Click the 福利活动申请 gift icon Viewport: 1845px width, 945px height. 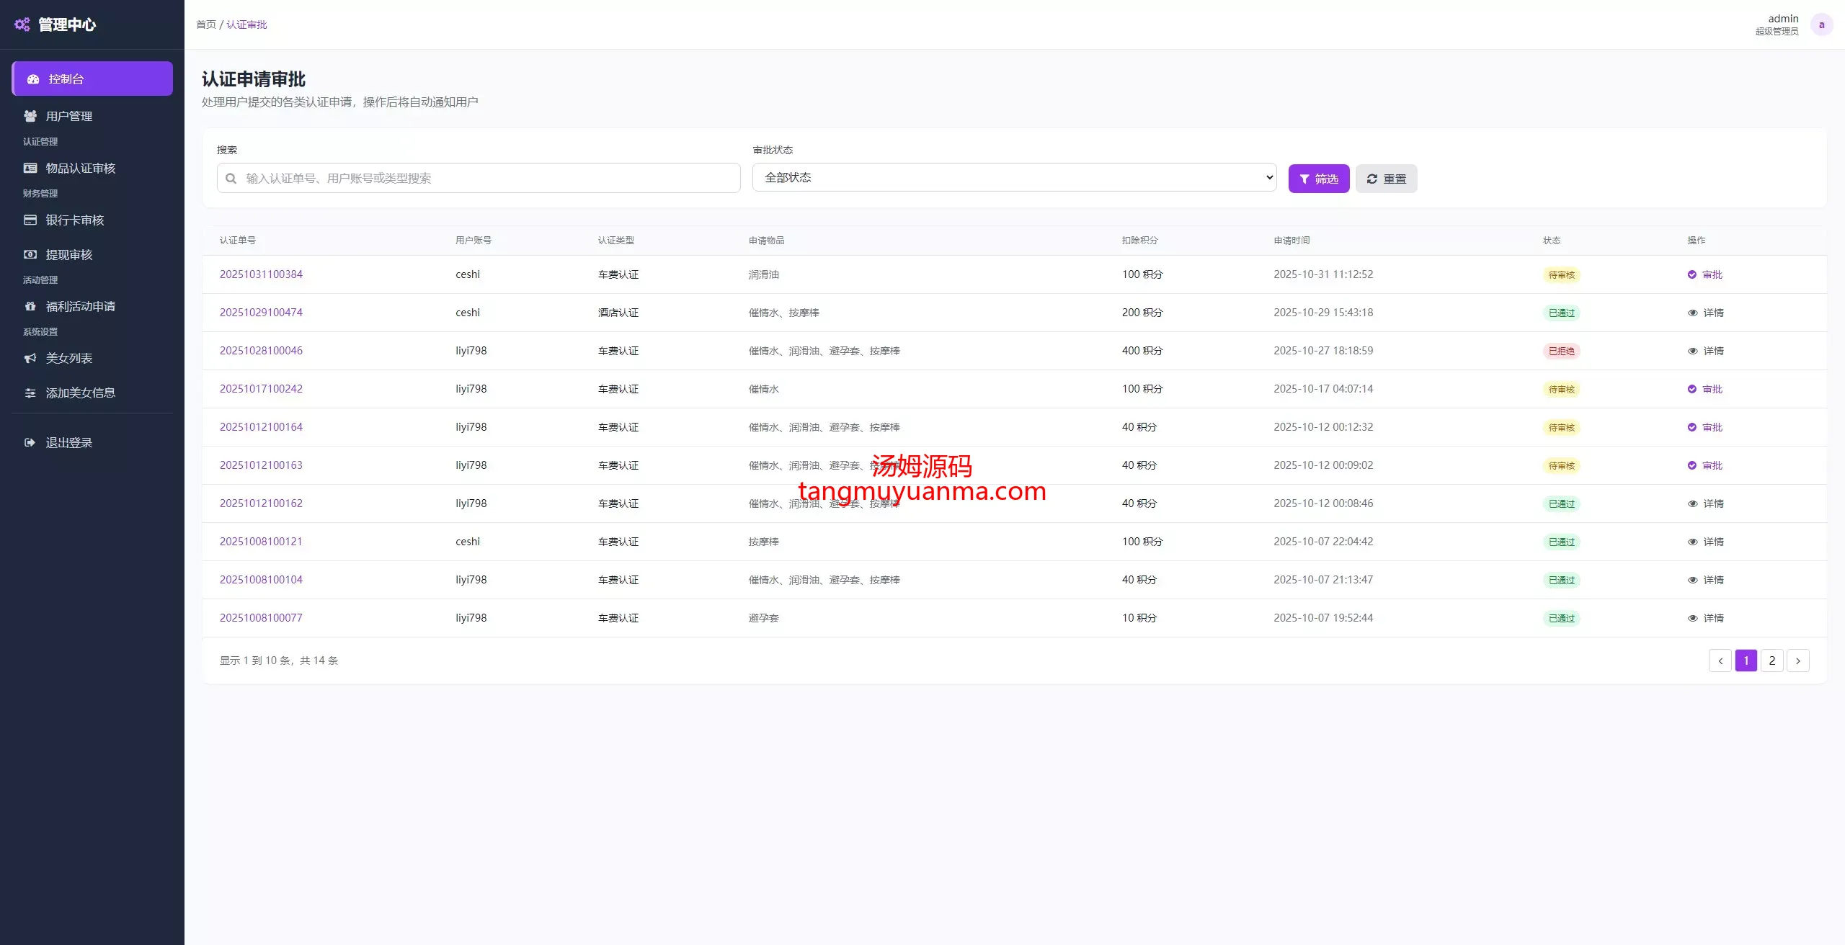click(30, 306)
